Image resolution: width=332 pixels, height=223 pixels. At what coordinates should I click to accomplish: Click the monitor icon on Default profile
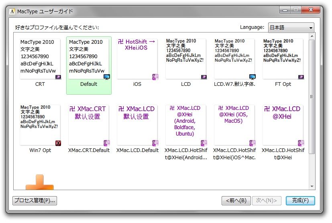pyautogui.click(x=107, y=77)
